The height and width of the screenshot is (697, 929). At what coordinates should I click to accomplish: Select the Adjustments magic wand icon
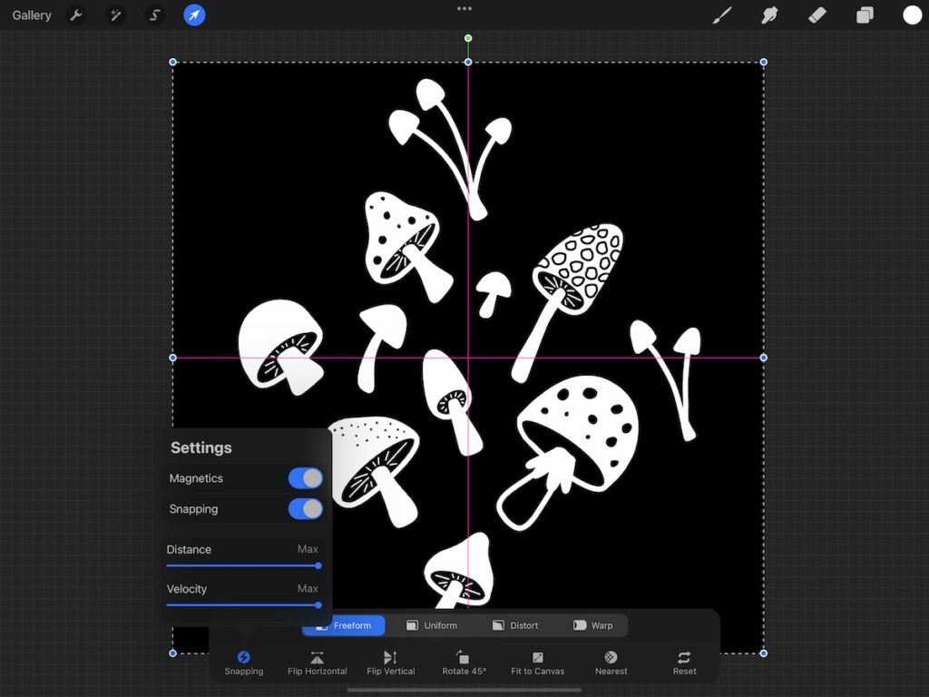click(115, 15)
